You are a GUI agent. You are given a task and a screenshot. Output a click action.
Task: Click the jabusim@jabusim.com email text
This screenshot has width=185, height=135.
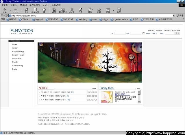(53, 124)
